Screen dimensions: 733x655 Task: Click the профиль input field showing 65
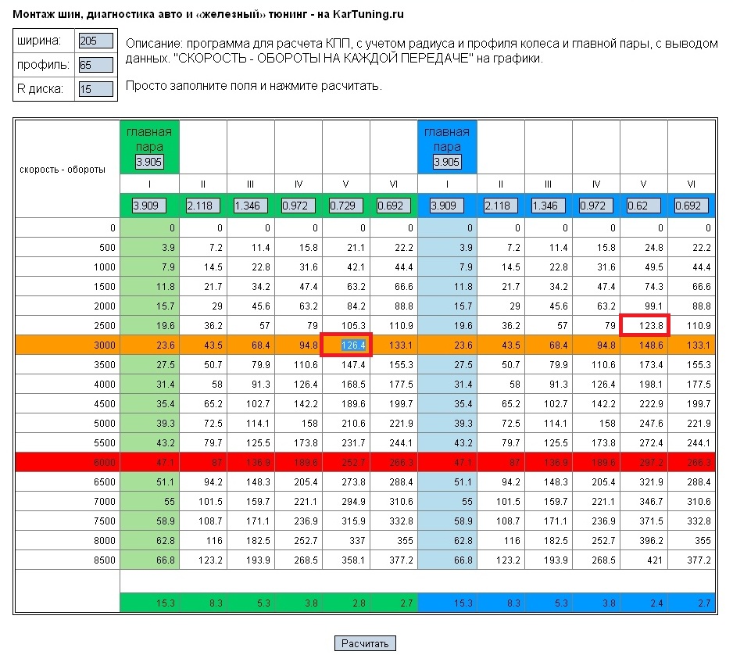point(96,65)
